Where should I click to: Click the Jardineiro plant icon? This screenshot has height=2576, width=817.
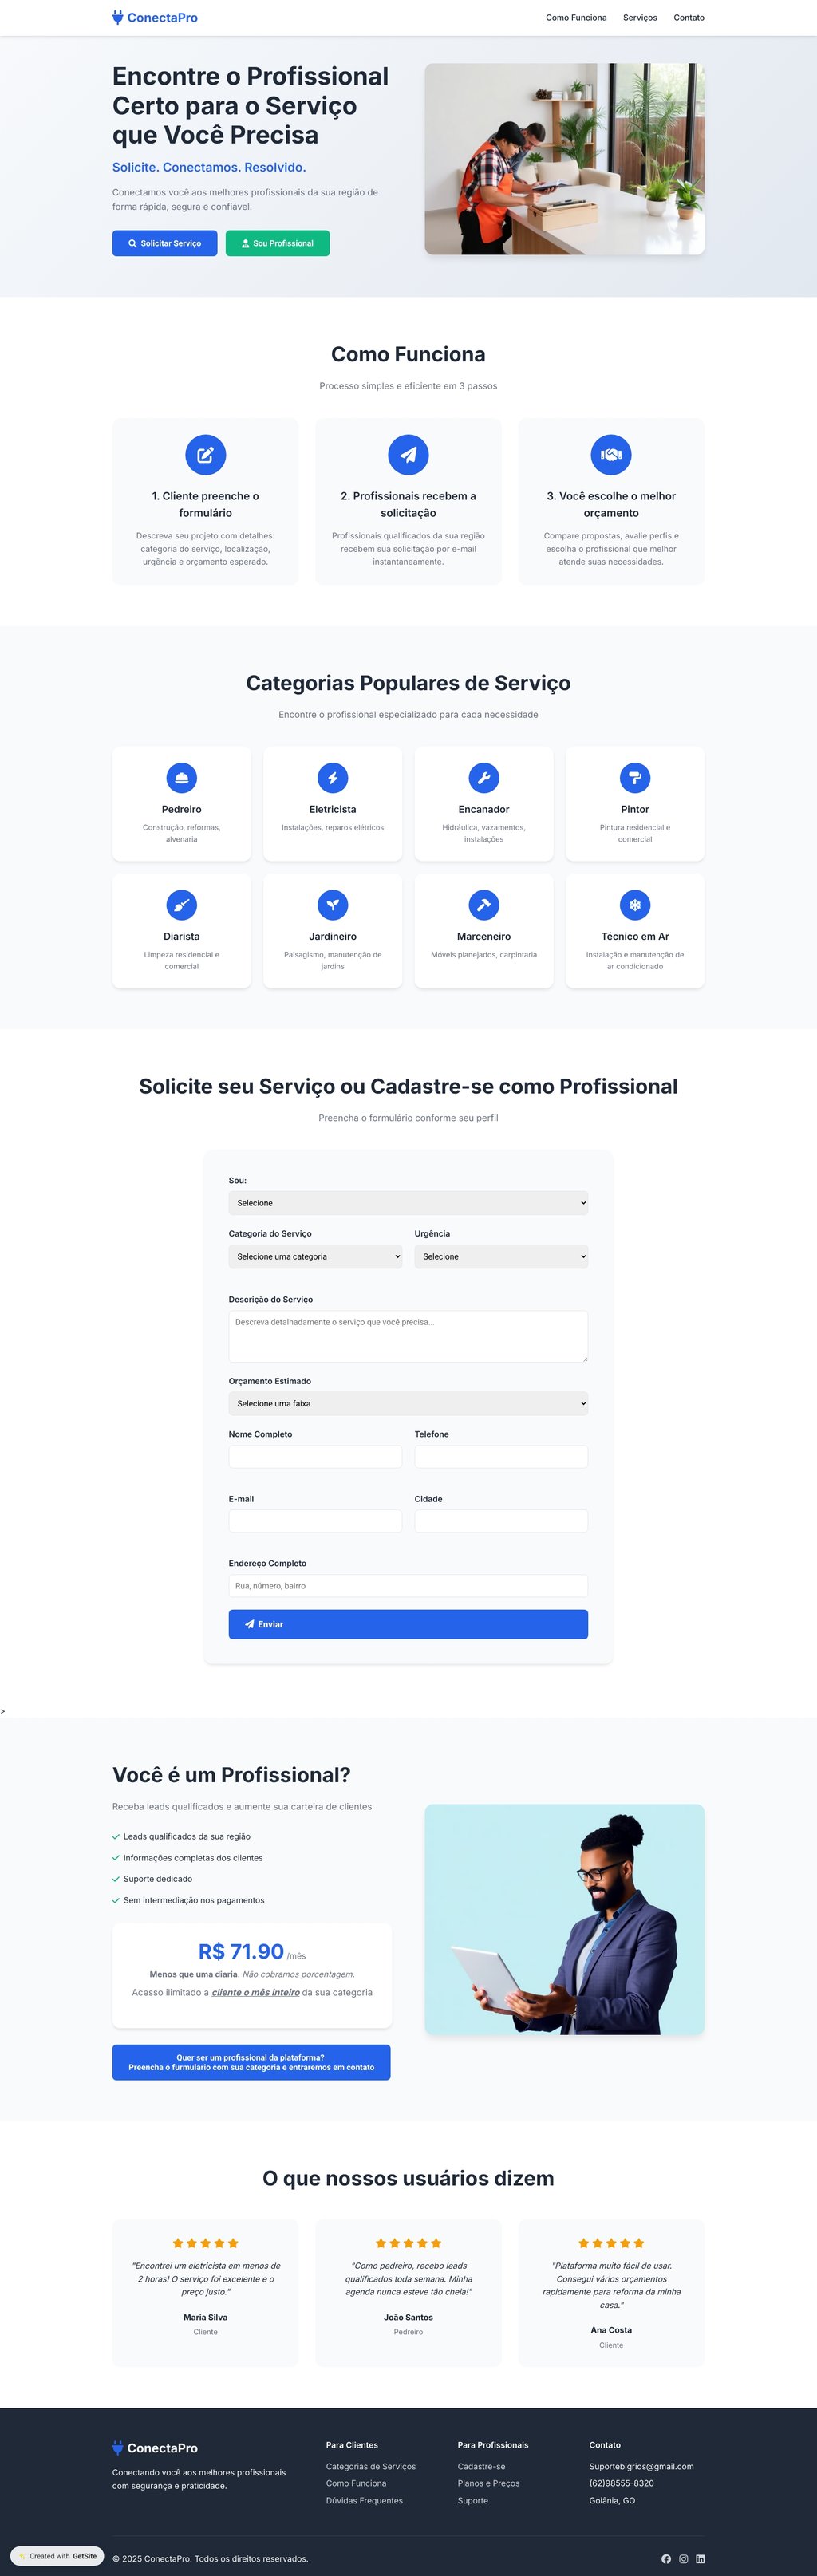coord(332,904)
